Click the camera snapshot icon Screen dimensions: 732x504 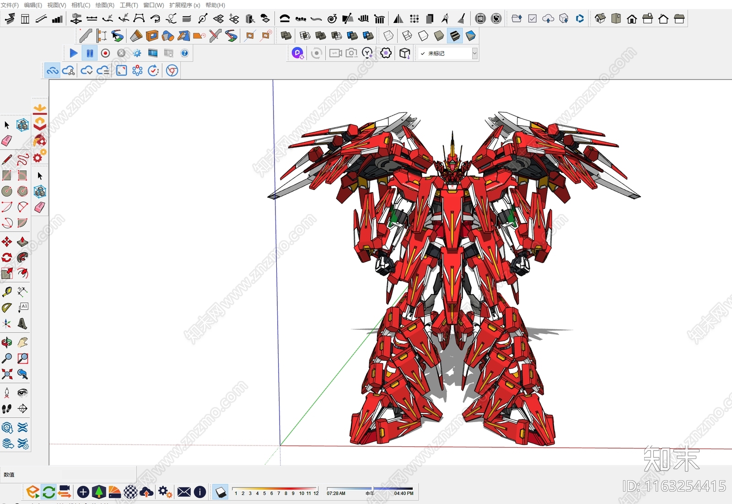pos(351,53)
